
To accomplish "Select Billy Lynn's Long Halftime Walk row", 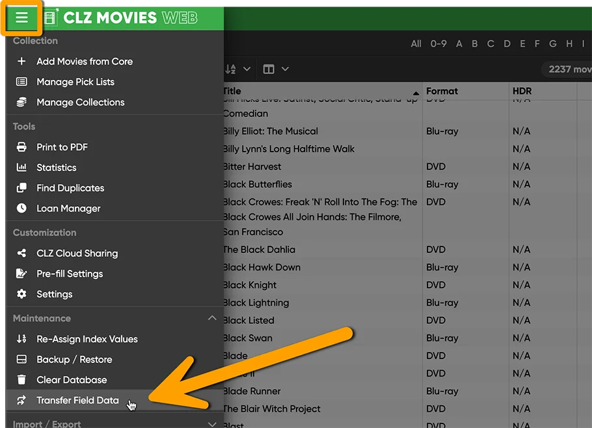I will tap(407, 149).
